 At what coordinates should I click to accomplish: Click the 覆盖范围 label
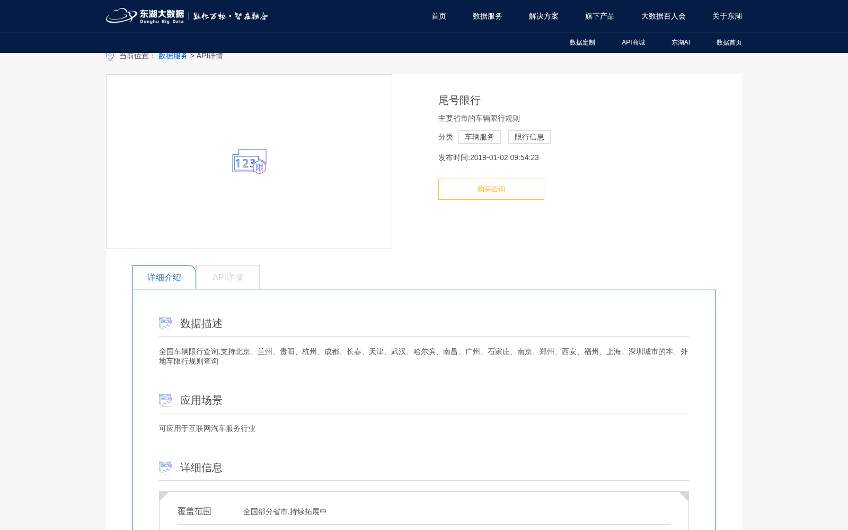tap(195, 511)
